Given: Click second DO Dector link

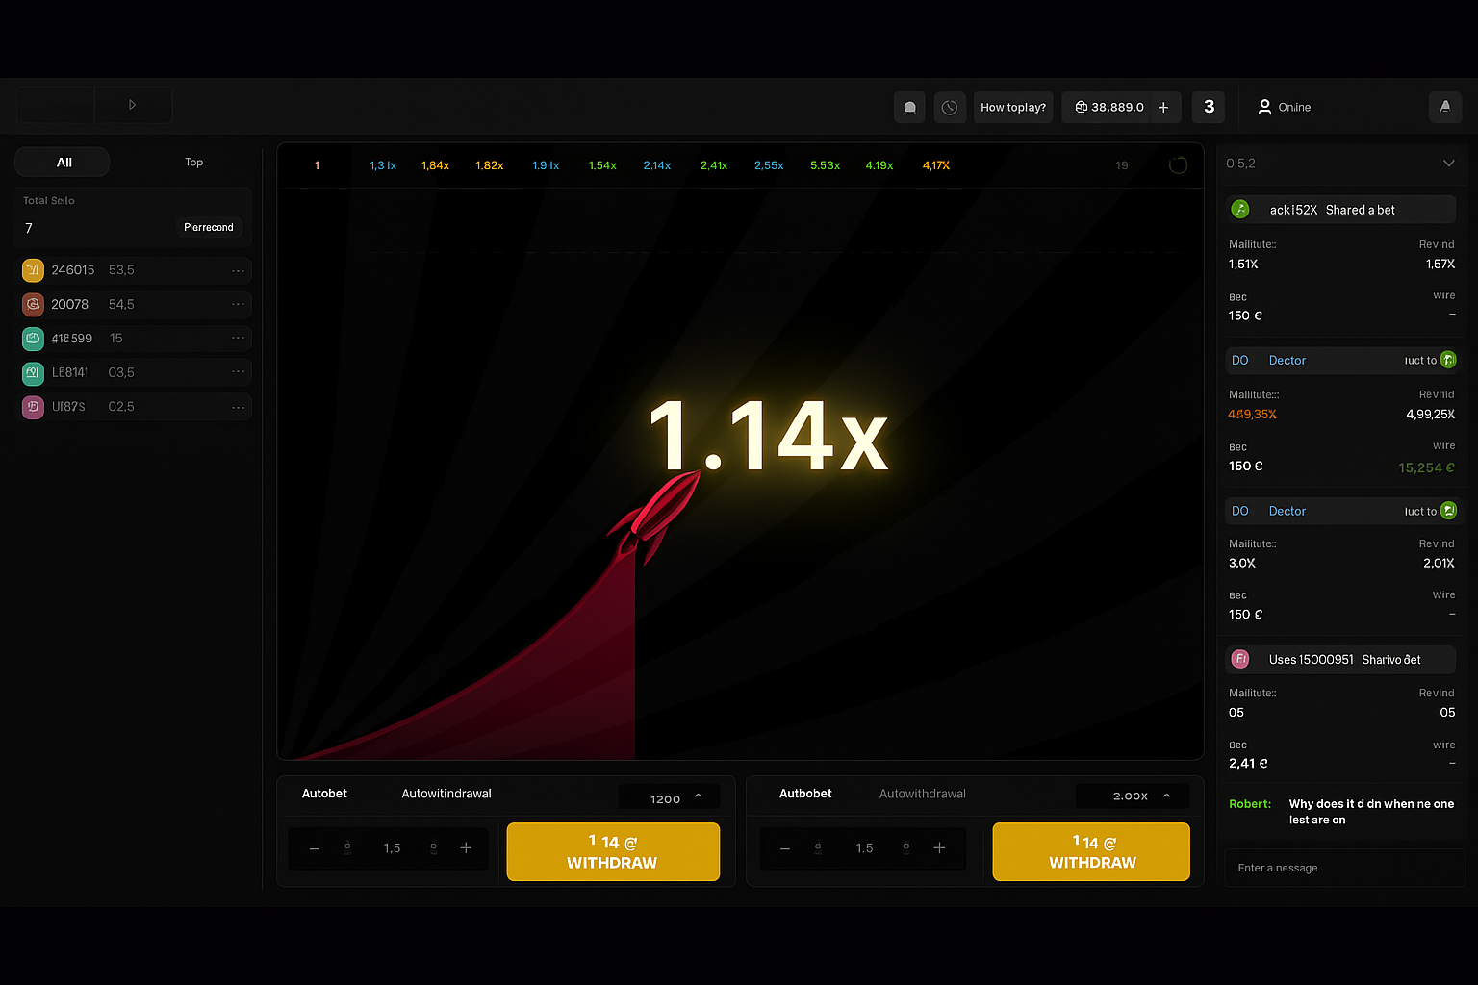Looking at the screenshot, I should [1269, 512].
